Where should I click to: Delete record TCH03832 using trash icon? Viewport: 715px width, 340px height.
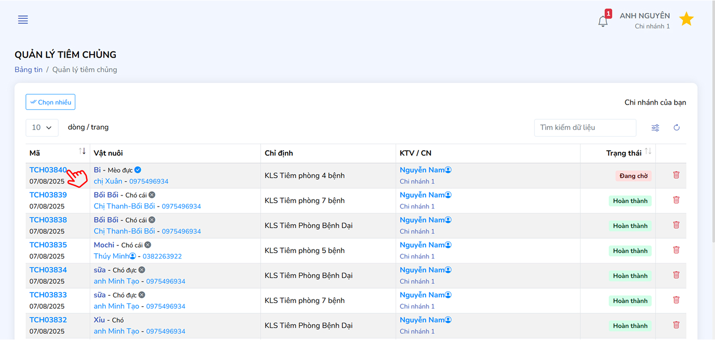tap(676, 325)
